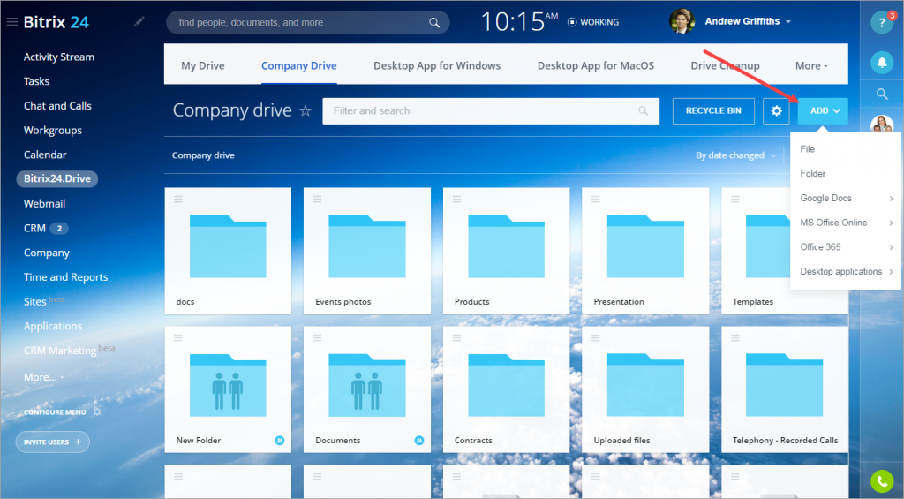Click the Recycle Bin button
Screen dimensions: 904x499
pos(713,110)
